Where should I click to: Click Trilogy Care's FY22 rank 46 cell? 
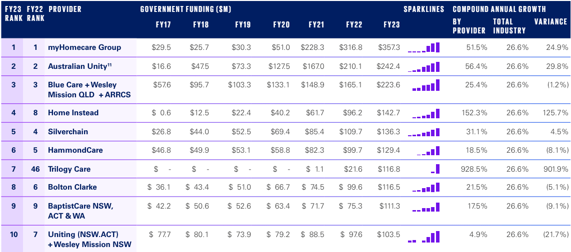tap(35, 169)
